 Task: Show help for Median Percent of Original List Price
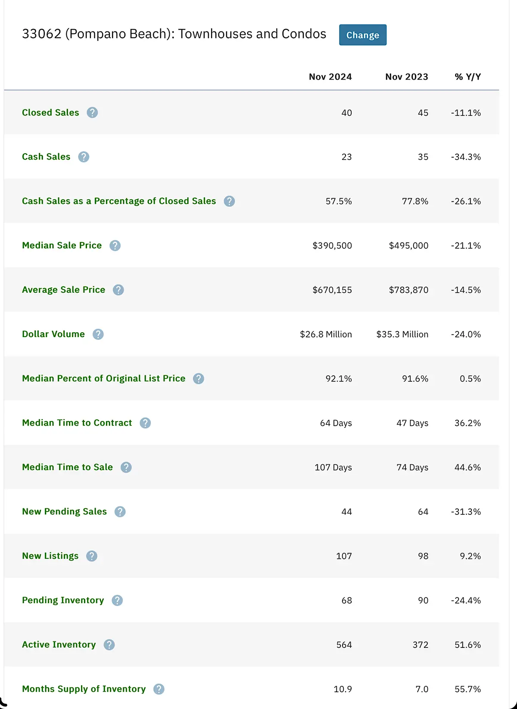pyautogui.click(x=199, y=378)
